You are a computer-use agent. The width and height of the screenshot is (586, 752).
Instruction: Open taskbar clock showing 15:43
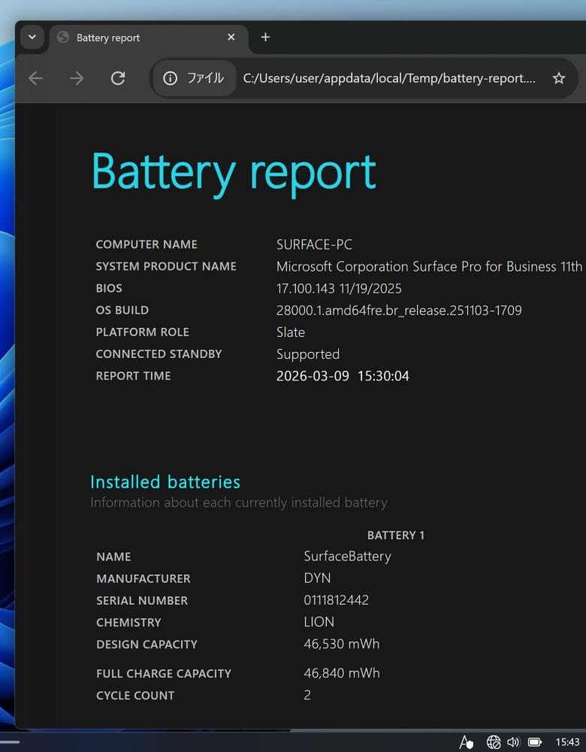pos(567,742)
